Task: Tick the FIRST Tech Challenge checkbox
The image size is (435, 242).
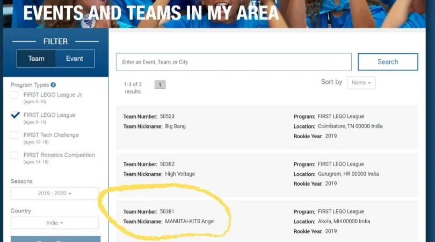Action: [15, 136]
